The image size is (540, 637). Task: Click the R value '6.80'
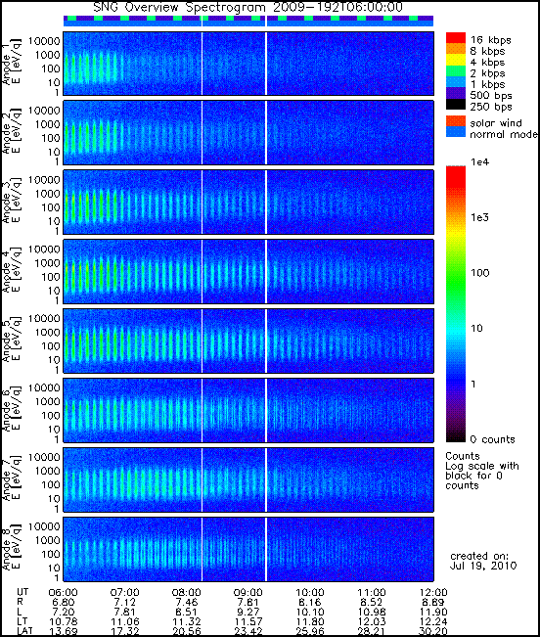tap(63, 602)
